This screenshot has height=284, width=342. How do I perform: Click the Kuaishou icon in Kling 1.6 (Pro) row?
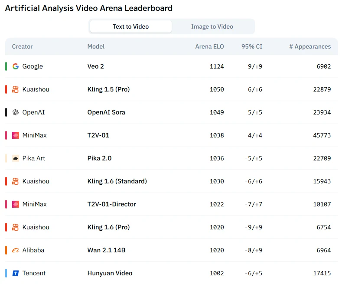16,227
